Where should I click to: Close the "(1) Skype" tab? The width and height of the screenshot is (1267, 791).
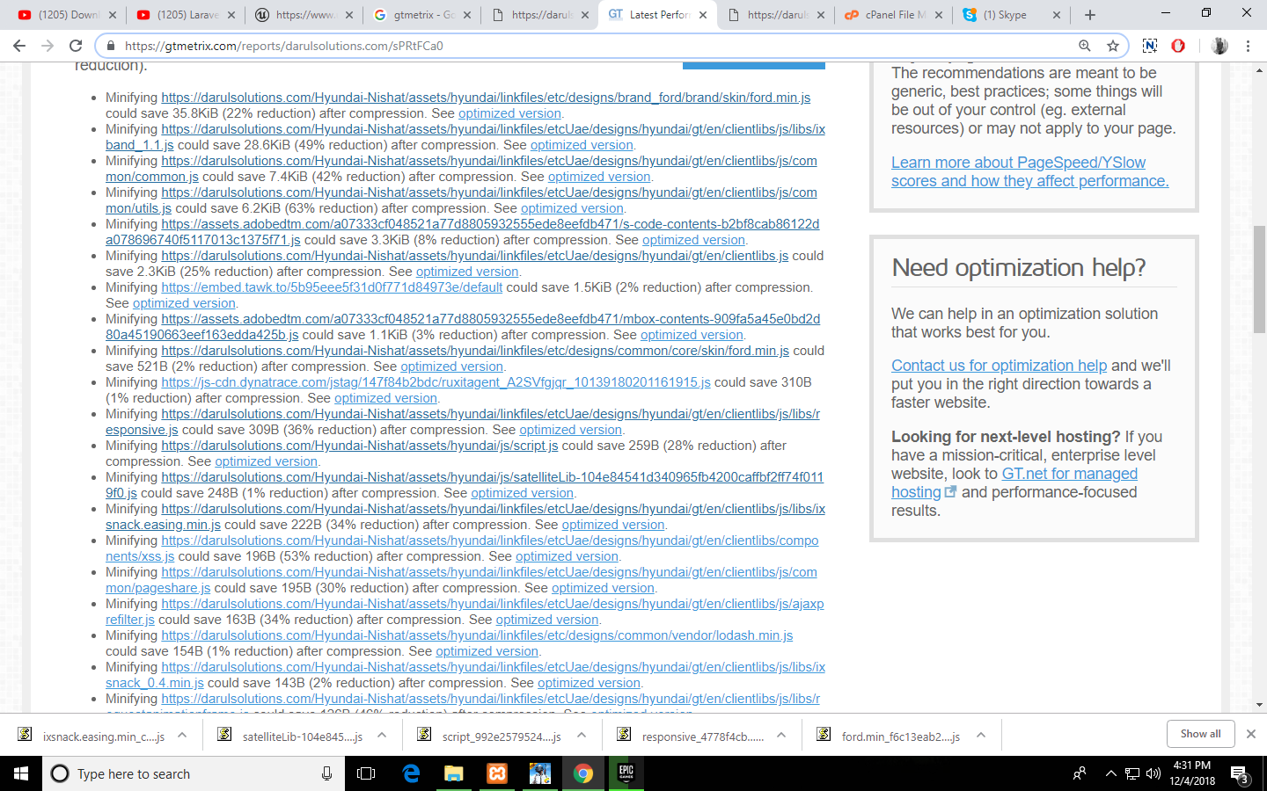pyautogui.click(x=1057, y=15)
